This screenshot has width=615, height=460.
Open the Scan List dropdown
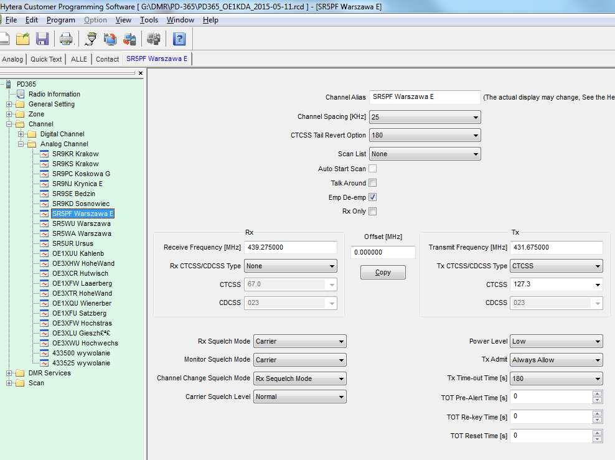(x=425, y=154)
